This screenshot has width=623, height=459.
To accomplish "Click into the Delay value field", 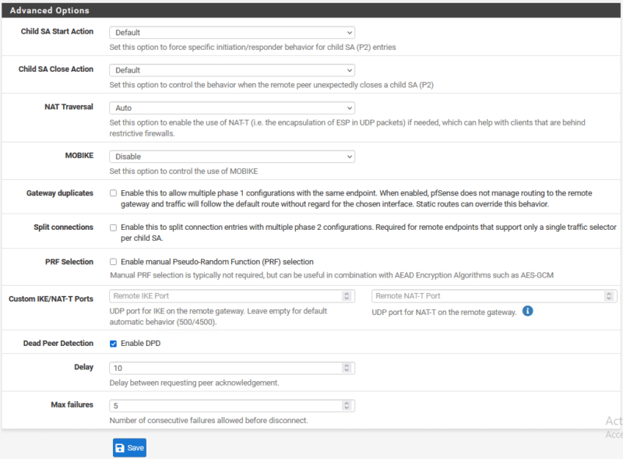I will [224, 368].
